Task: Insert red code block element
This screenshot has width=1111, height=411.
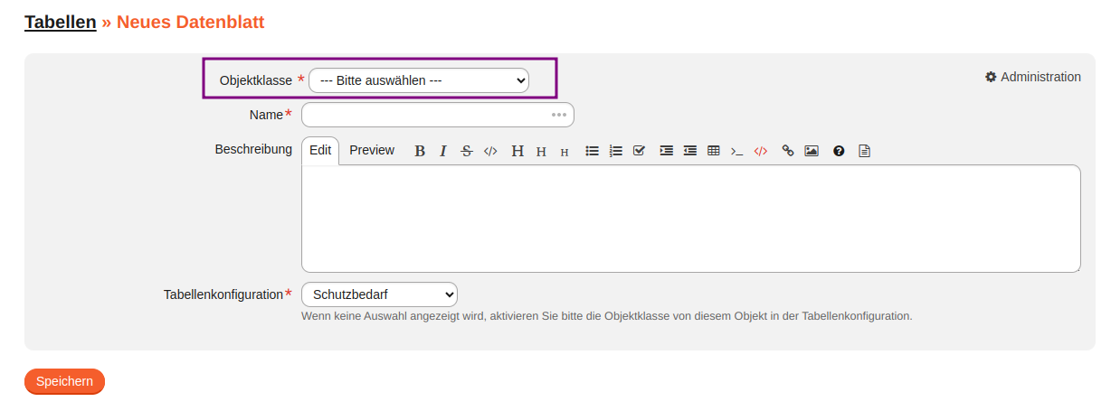Action: pos(761,151)
